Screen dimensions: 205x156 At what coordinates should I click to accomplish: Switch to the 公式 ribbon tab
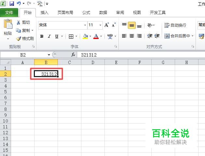click(86, 13)
